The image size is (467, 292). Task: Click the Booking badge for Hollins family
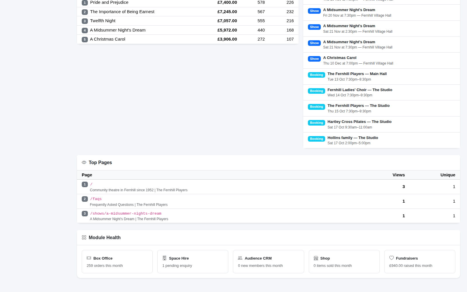316,139
